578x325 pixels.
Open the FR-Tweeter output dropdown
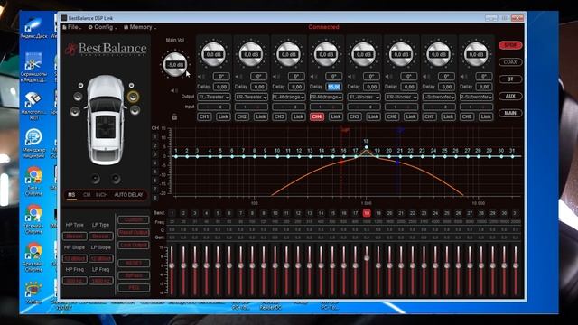tap(251, 97)
